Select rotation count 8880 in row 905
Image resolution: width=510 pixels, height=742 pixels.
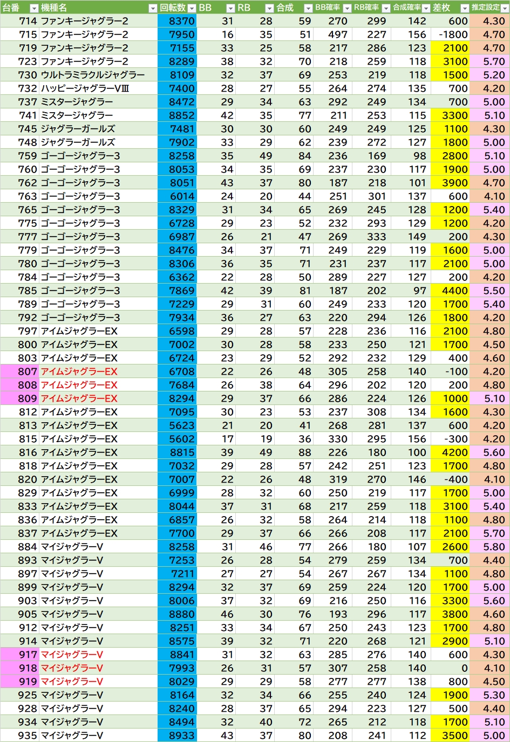pos(177,614)
